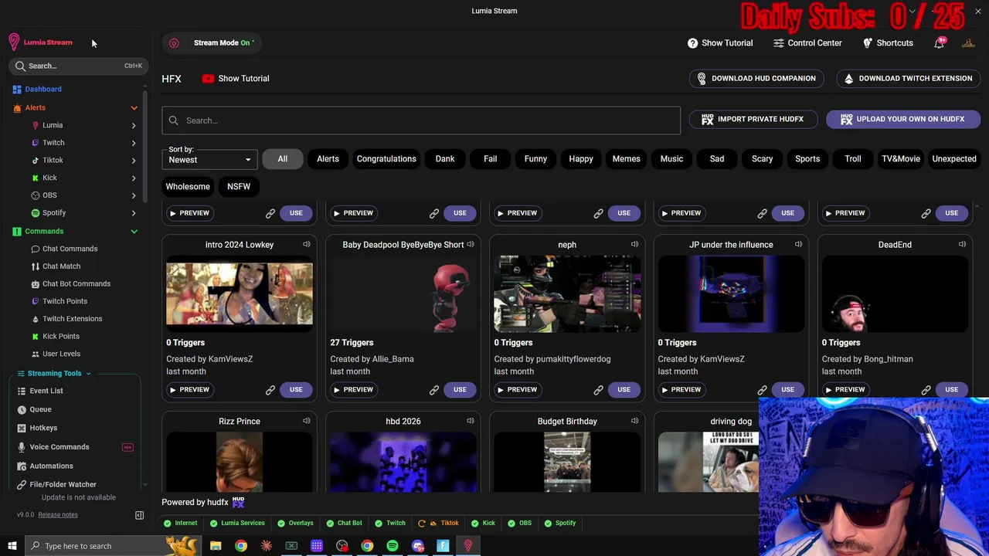
Task: Filter by Wholesome category
Action: pos(188,187)
